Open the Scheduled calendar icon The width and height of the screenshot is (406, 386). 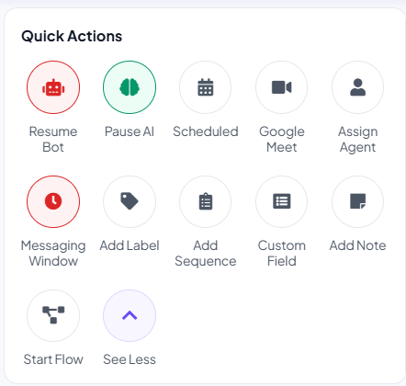pyautogui.click(x=206, y=87)
